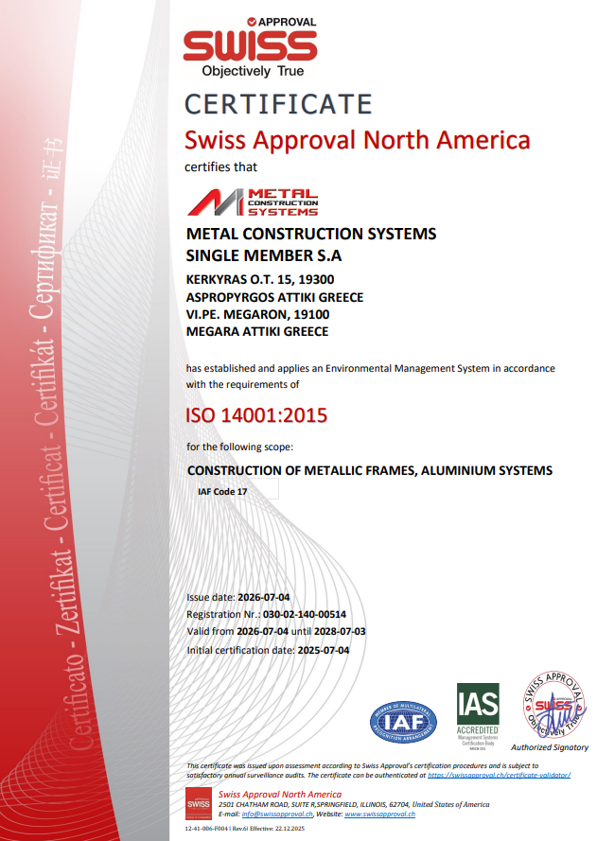Click 'METAL CONSTRUCTION SYSTEMS' company name line
This screenshot has width=597, height=841.
click(x=311, y=234)
